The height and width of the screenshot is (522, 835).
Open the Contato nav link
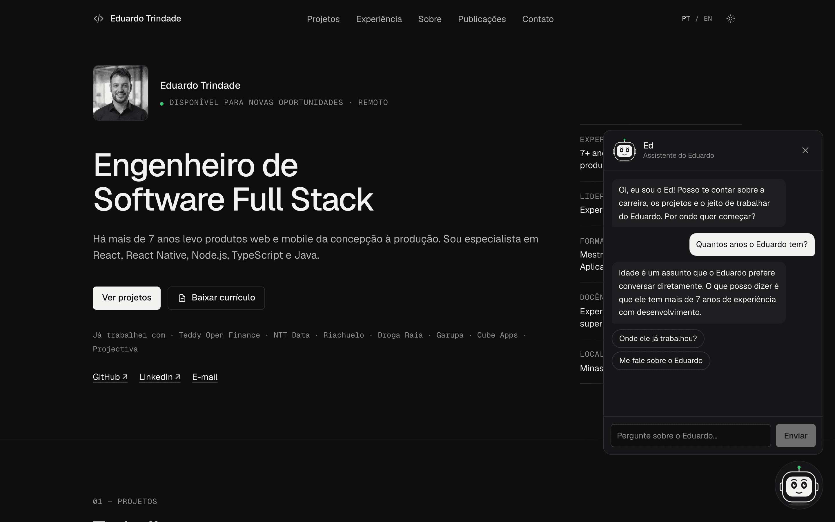tap(538, 19)
